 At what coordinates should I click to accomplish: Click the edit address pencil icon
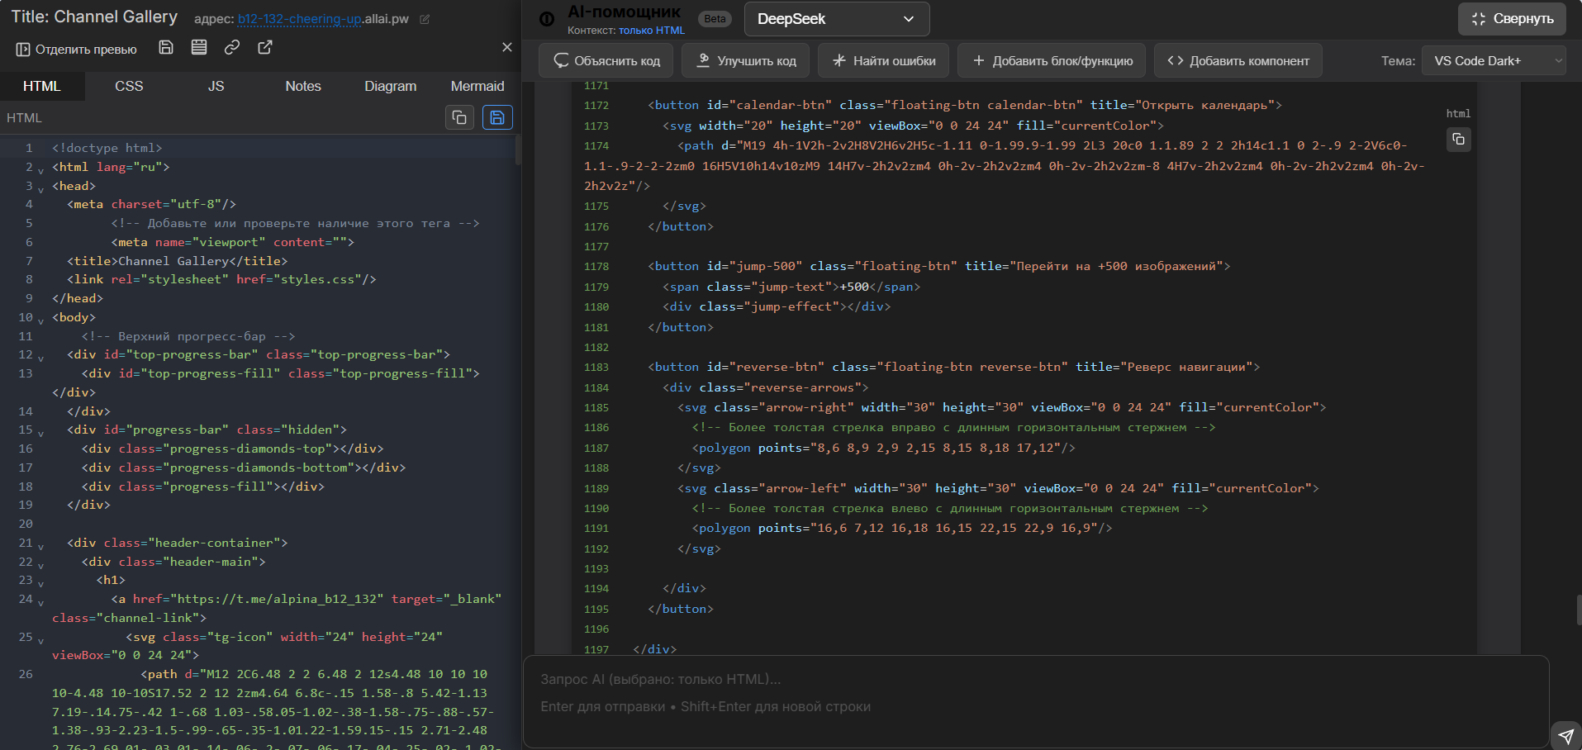pos(425,19)
